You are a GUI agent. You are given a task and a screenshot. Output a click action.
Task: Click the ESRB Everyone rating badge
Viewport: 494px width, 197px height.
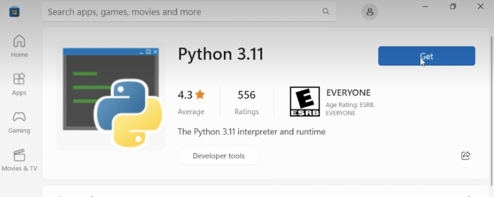[305, 101]
